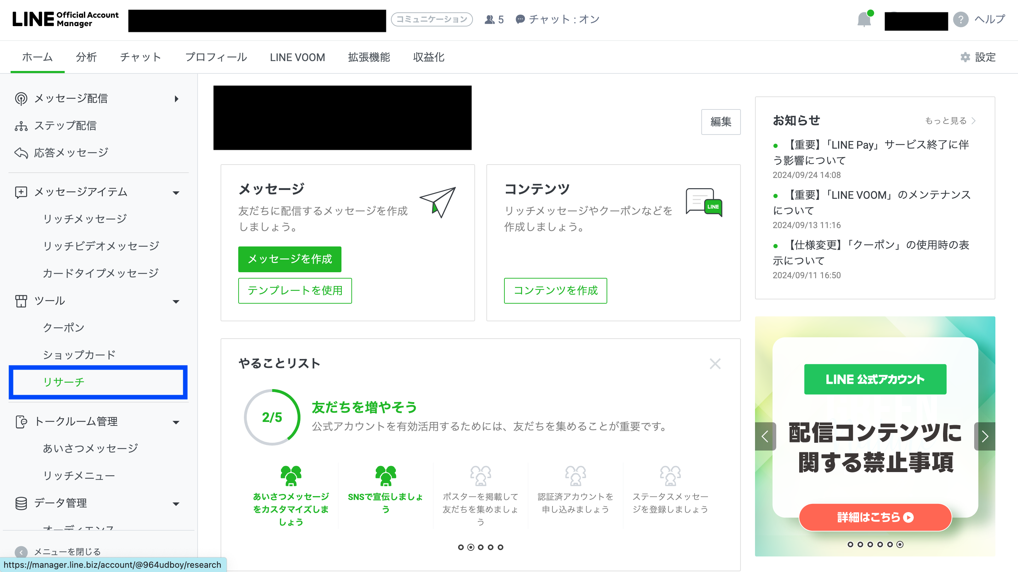1018x572 pixels.
Task: Expand the メッセージ配信 submenu arrow
Action: pos(176,99)
